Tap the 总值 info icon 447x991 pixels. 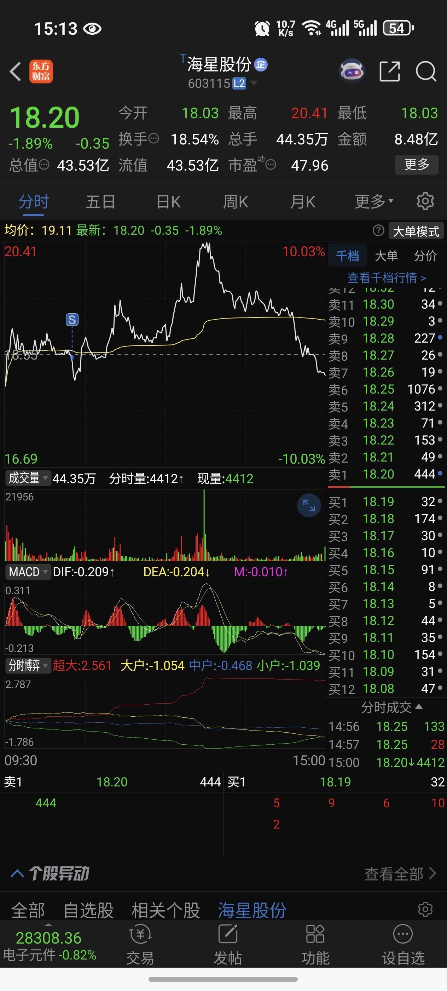coord(44,165)
